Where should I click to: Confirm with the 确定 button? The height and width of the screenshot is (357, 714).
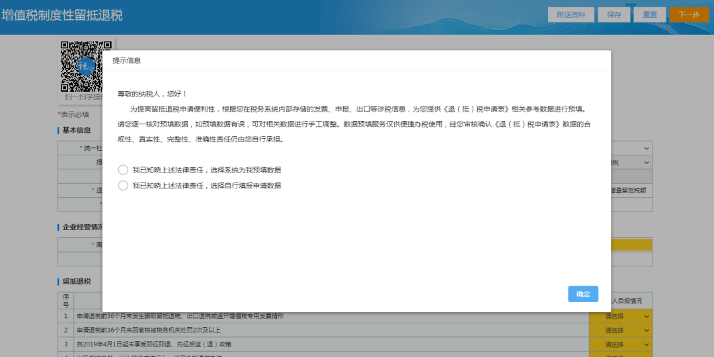[583, 294]
